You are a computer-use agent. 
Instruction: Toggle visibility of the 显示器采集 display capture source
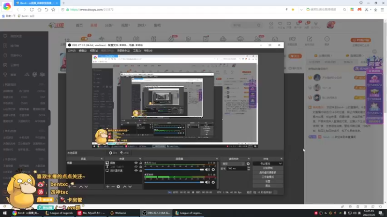[x=136, y=171]
